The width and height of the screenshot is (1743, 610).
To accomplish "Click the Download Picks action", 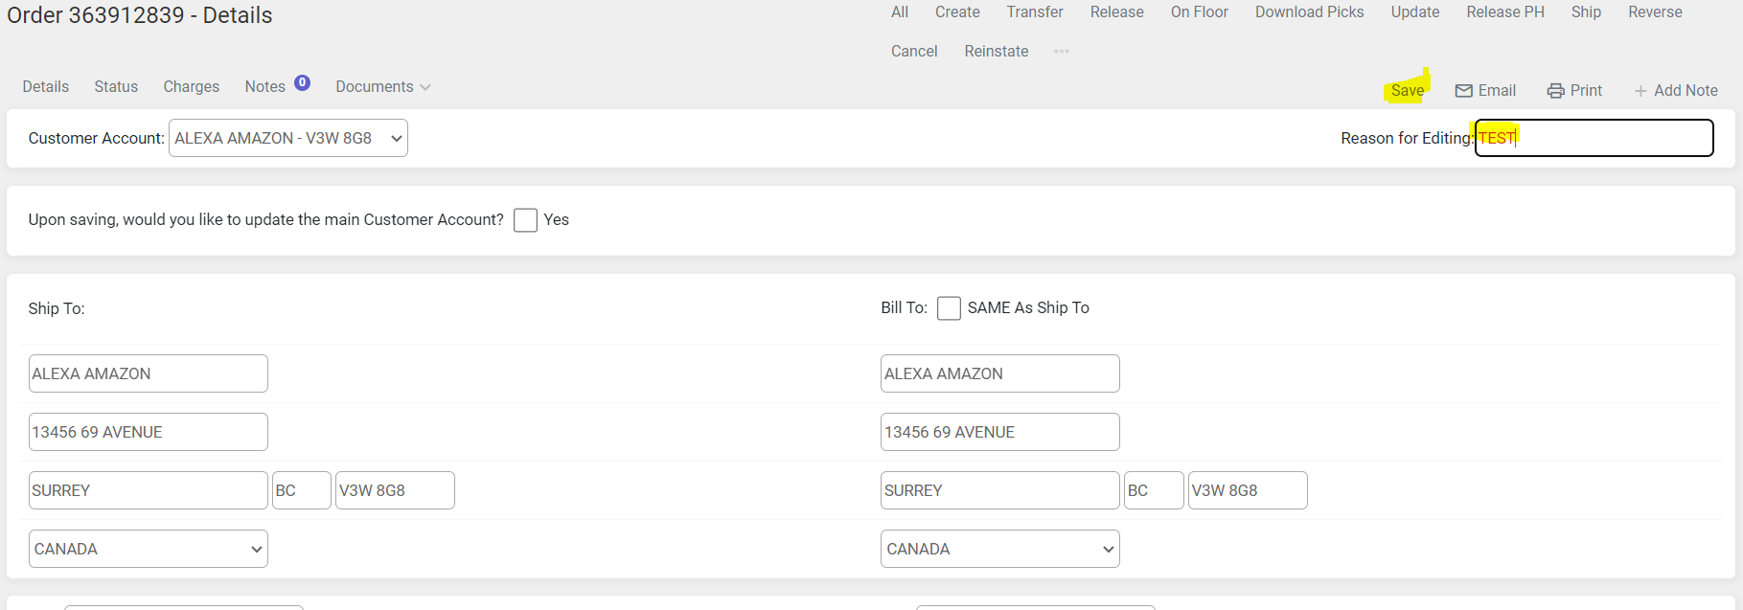I will tap(1309, 12).
